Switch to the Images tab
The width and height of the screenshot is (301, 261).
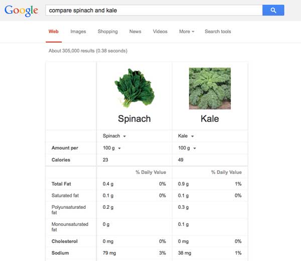click(78, 32)
